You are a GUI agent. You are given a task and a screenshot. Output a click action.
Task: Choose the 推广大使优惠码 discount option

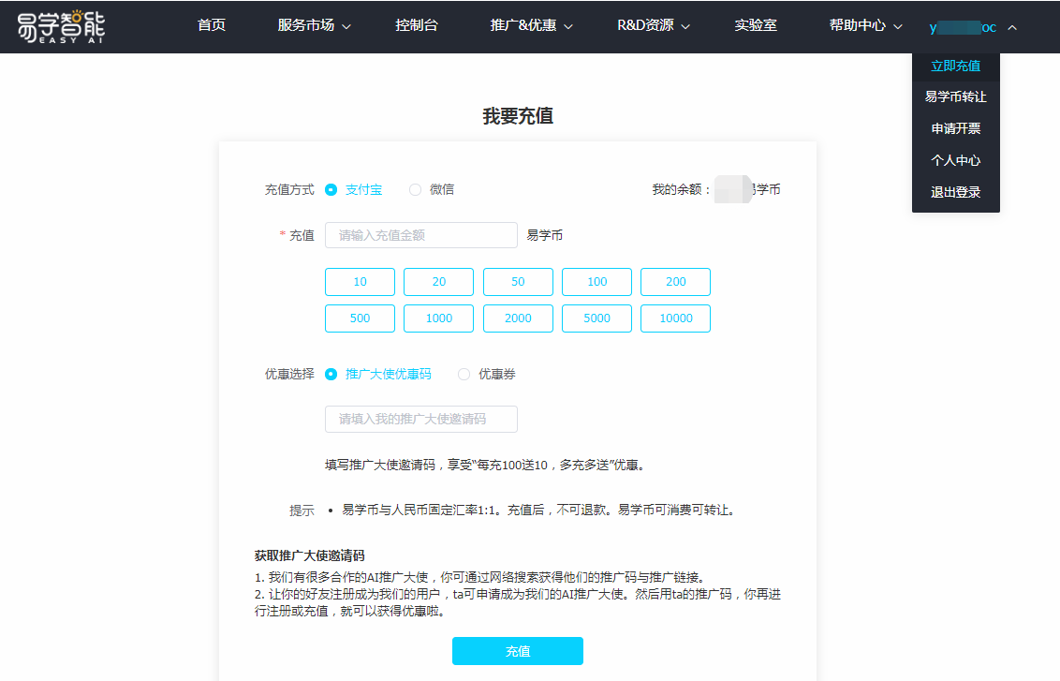pos(331,374)
